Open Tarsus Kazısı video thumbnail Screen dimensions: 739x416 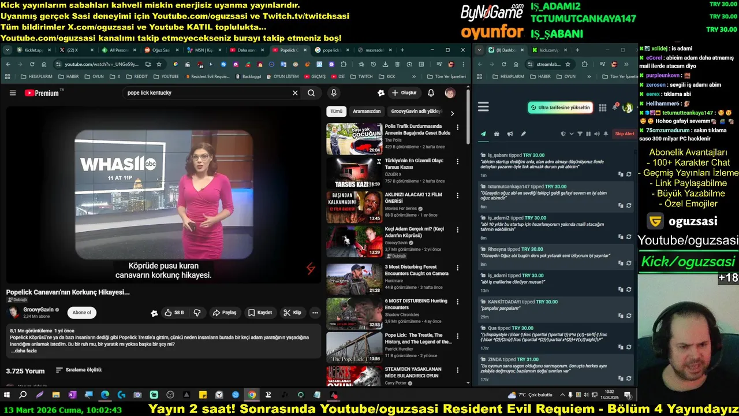354,173
